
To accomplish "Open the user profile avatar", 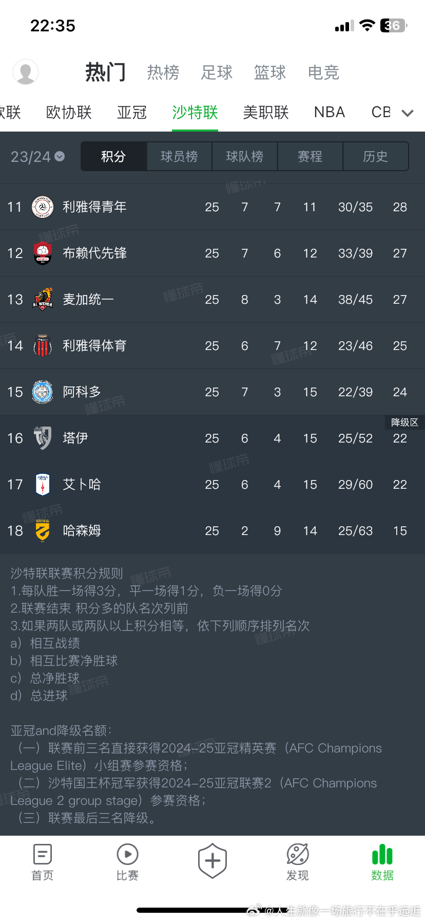I will coord(26,72).
